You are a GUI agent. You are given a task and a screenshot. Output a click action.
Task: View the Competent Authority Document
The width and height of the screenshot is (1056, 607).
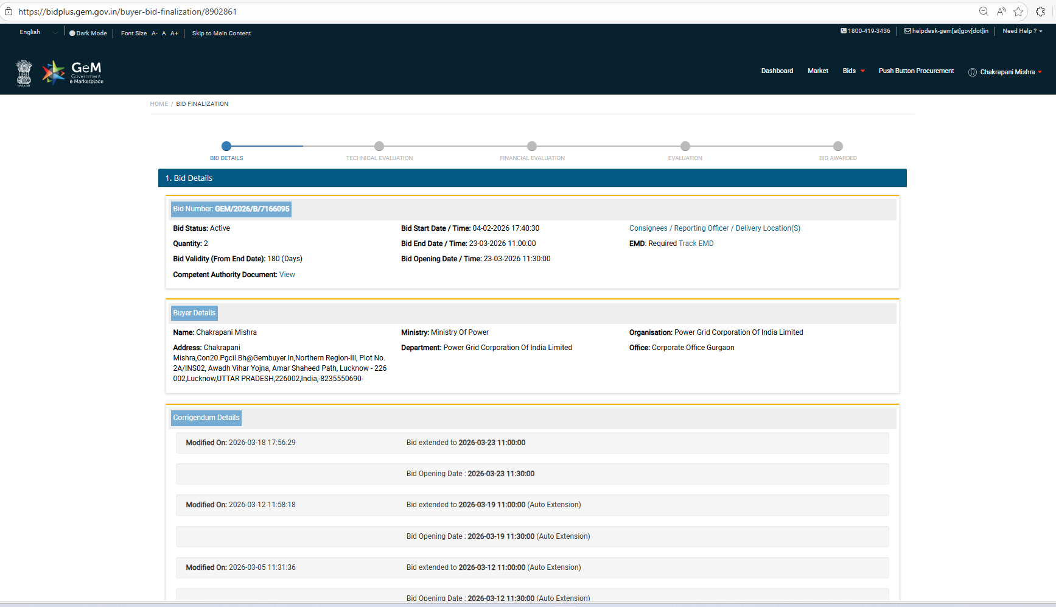click(x=287, y=275)
